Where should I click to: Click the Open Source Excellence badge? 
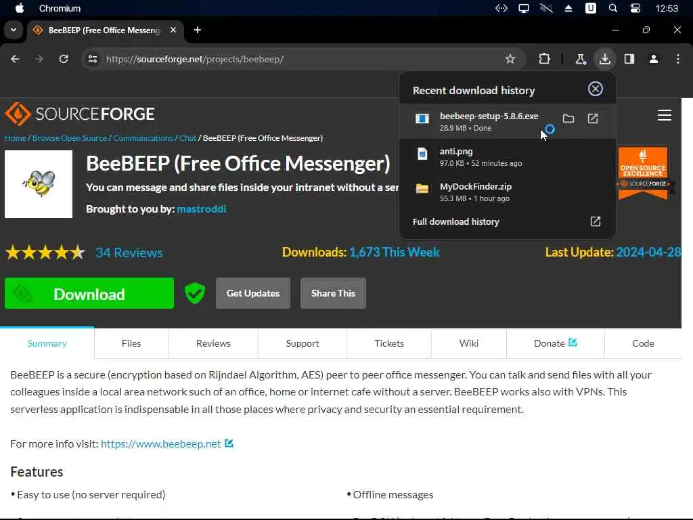[643, 173]
